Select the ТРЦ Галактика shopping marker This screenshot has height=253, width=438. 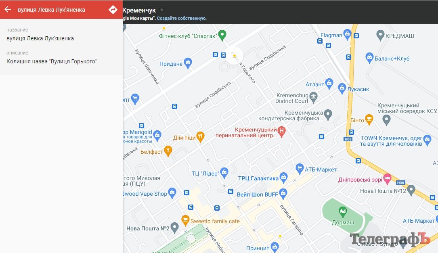(x=283, y=177)
